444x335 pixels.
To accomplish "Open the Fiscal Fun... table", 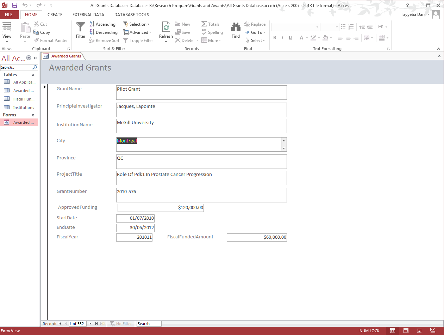I will pos(19,99).
